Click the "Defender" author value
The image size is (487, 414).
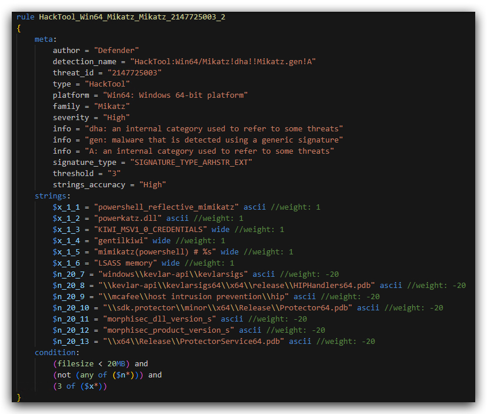tap(117, 51)
